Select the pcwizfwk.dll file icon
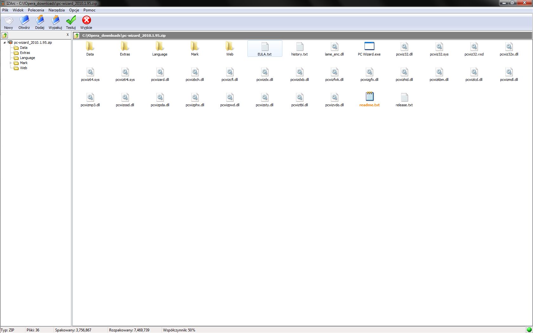 click(x=334, y=72)
